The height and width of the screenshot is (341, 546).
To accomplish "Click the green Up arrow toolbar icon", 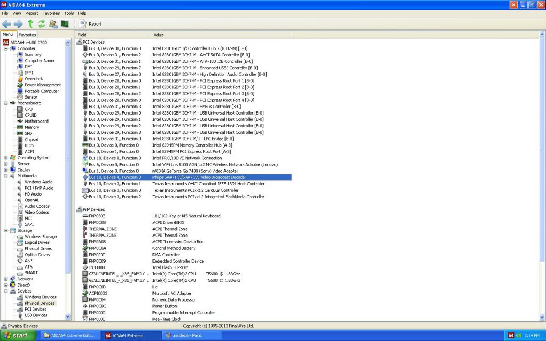I will point(30,23).
